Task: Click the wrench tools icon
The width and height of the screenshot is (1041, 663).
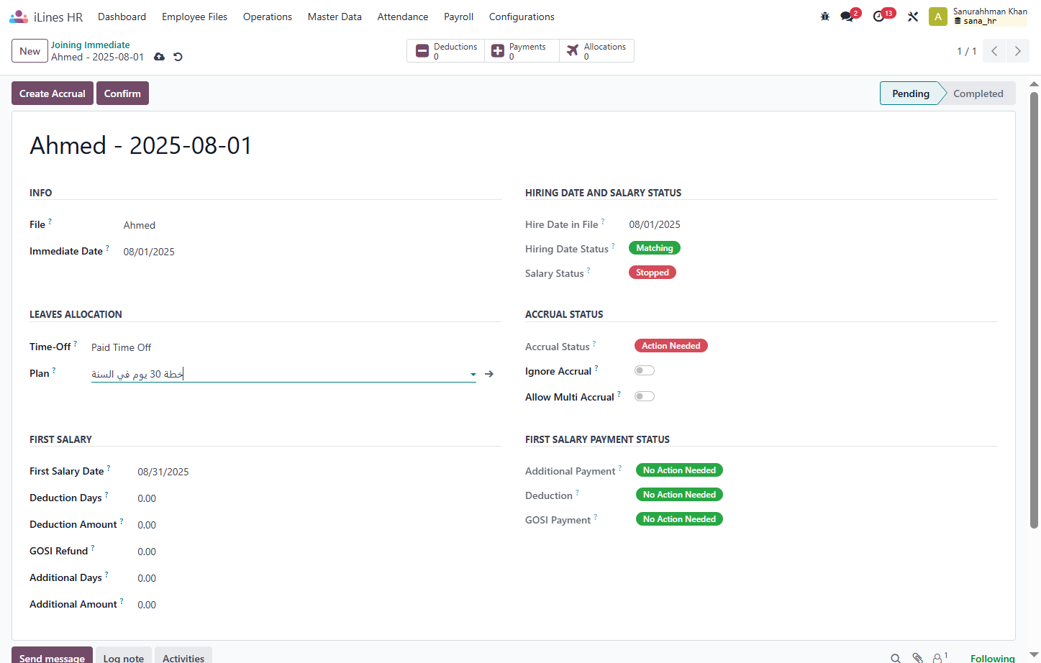Action: click(x=913, y=17)
